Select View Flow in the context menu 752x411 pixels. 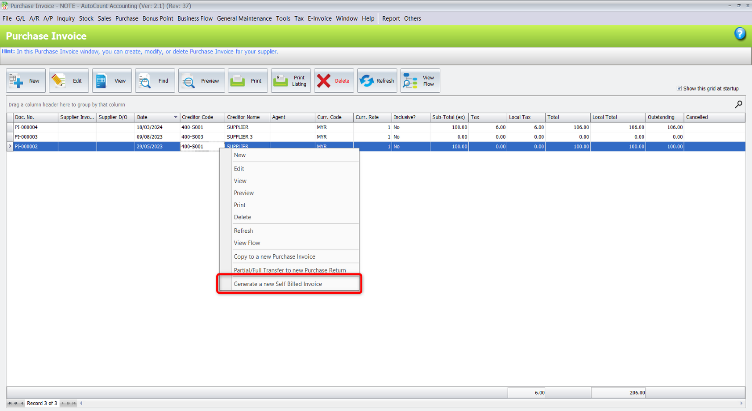(289, 243)
